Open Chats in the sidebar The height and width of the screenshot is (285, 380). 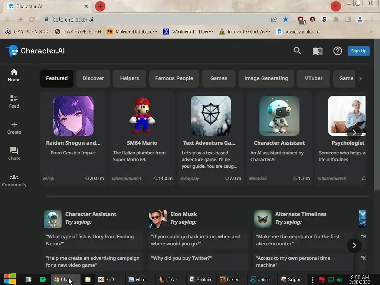click(x=14, y=154)
